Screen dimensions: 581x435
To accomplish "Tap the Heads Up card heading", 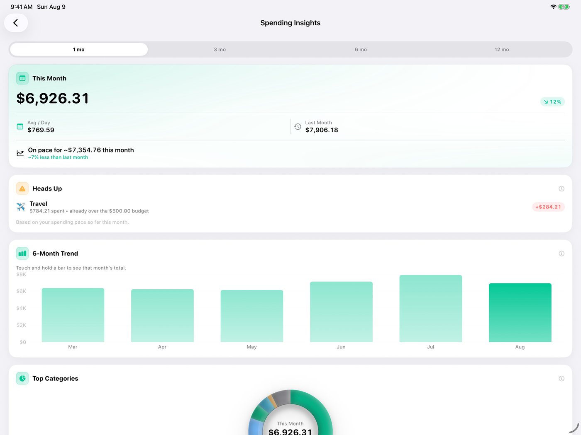I will (x=47, y=188).
